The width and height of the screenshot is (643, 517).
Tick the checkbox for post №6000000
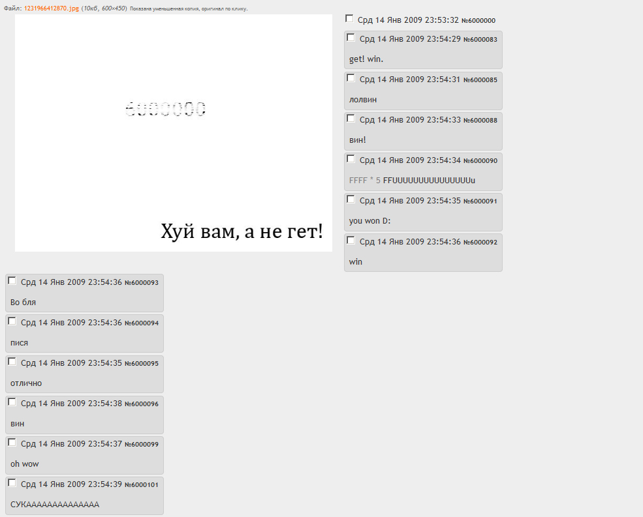[349, 19]
